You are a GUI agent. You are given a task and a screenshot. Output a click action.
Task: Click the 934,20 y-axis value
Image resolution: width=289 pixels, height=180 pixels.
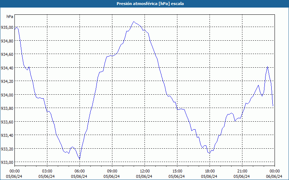(7, 81)
